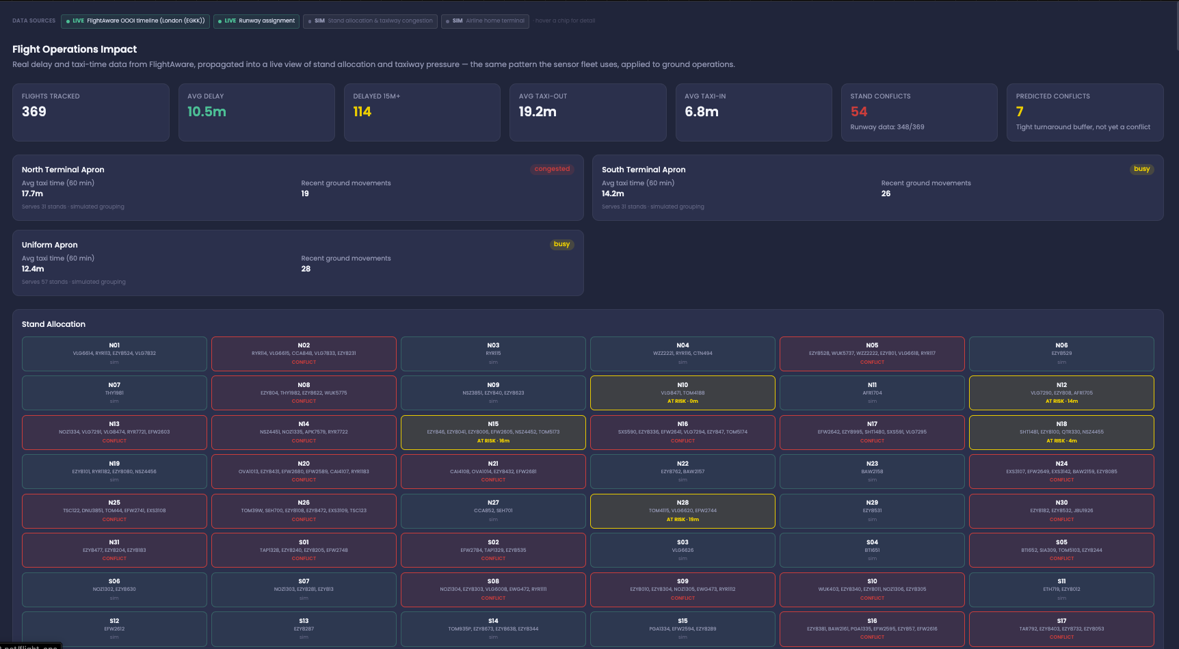Select at-risk stand N28 card

click(x=683, y=511)
